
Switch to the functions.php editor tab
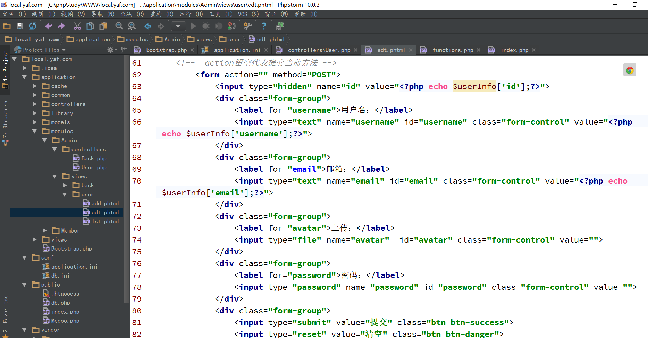click(x=453, y=50)
